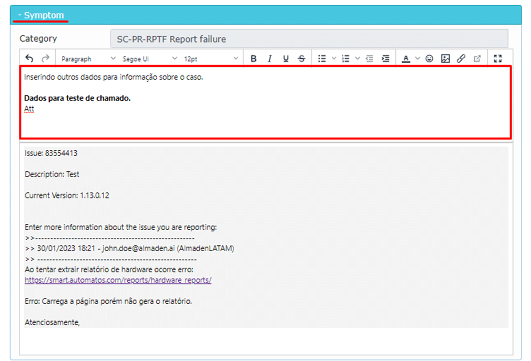Apply the text color A button
The width and height of the screenshot is (531, 361).
[x=406, y=59]
